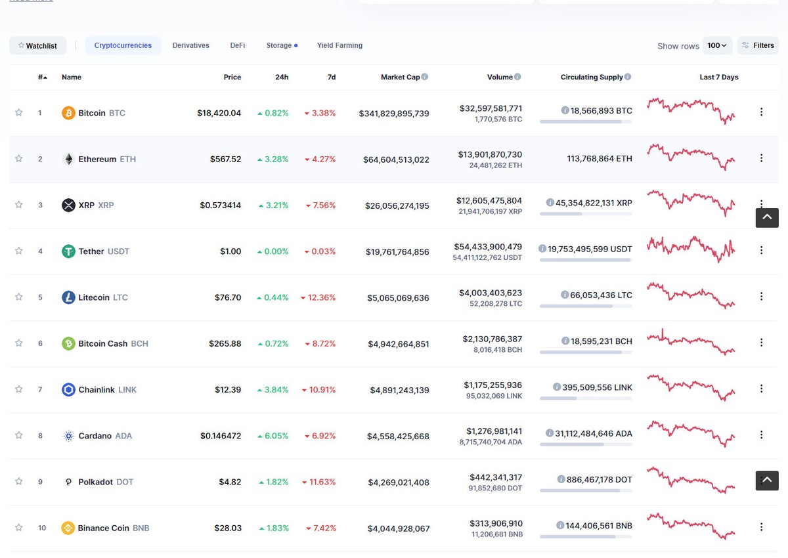This screenshot has width=788, height=558.
Task: Click the info icon beside Market Cap header
Action: point(424,76)
